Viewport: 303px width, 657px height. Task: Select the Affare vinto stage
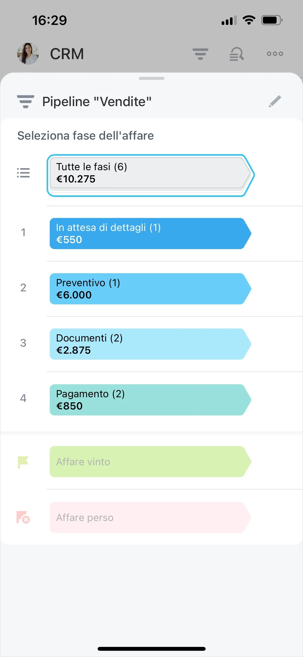tap(150, 462)
